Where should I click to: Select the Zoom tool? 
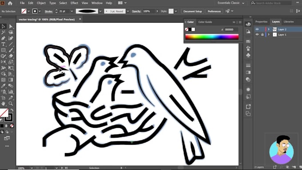point(11,103)
